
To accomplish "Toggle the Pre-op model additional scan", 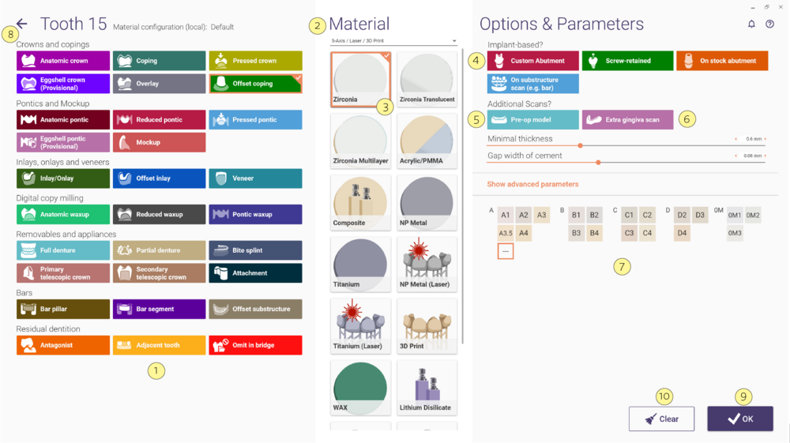I will pyautogui.click(x=533, y=120).
